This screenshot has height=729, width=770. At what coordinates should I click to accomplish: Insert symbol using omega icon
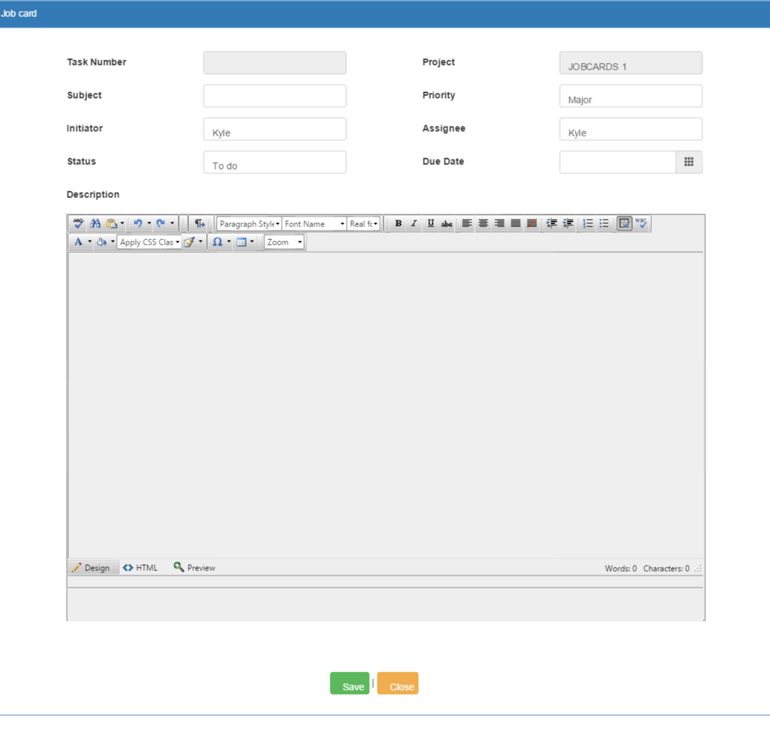click(x=217, y=242)
